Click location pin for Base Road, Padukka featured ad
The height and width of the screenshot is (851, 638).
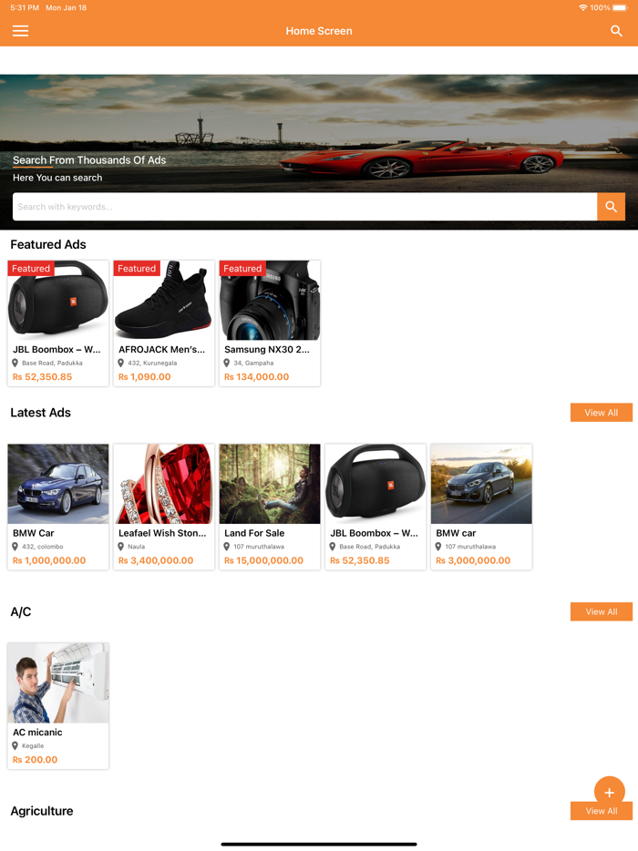tap(15, 363)
